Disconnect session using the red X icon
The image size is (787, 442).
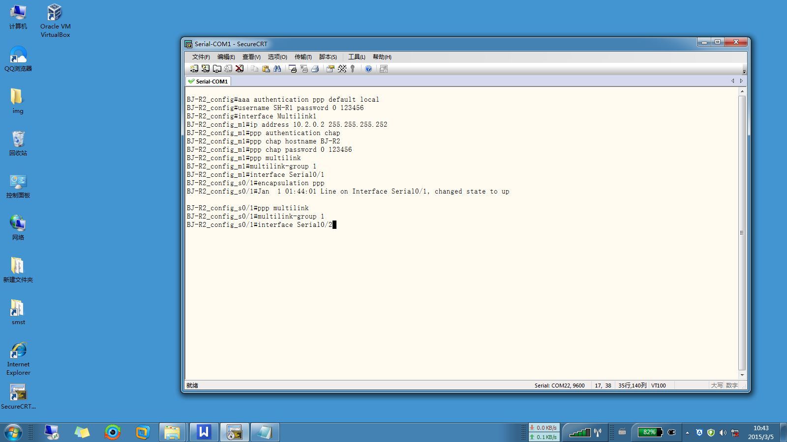tap(240, 69)
